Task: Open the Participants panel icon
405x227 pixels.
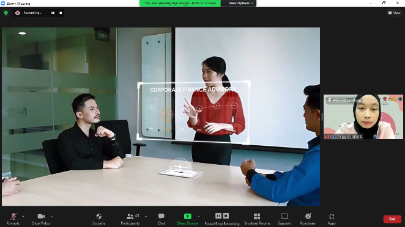Action: pyautogui.click(x=130, y=217)
